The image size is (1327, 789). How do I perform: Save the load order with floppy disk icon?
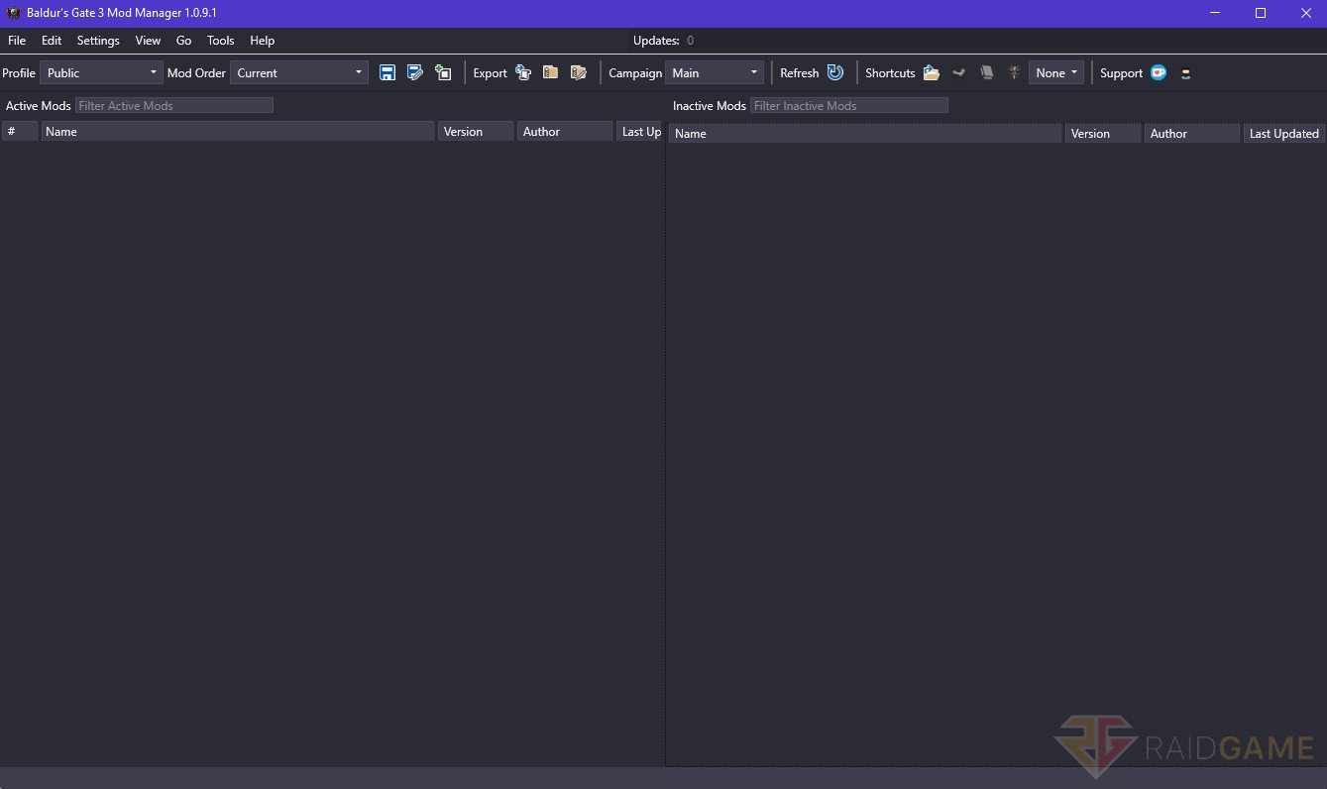[x=387, y=72]
